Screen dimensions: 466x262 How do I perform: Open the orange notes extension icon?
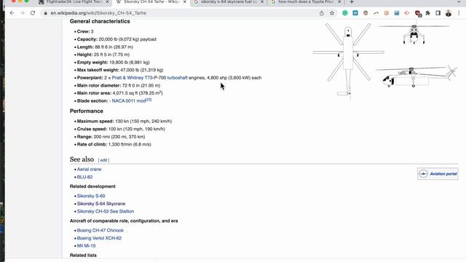pos(387,13)
